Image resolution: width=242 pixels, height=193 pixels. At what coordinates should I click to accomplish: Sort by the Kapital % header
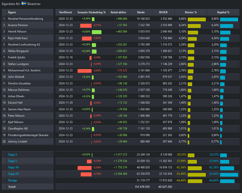(223, 12)
